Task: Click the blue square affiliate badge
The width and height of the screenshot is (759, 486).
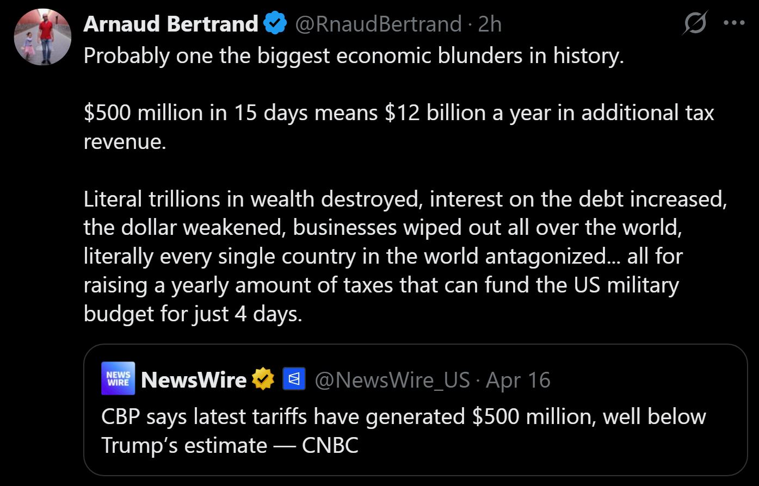Action: (x=294, y=379)
